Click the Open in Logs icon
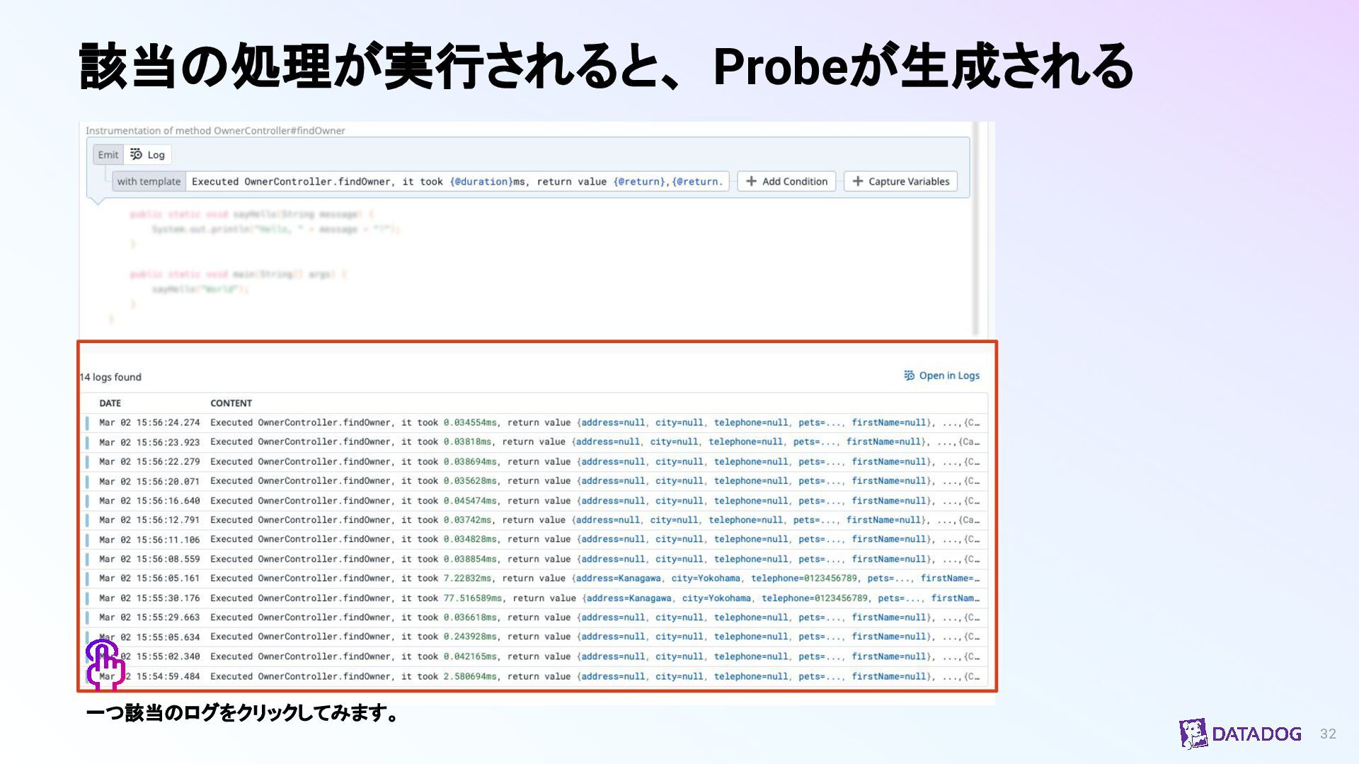Image resolution: width=1359 pixels, height=764 pixels. point(909,376)
